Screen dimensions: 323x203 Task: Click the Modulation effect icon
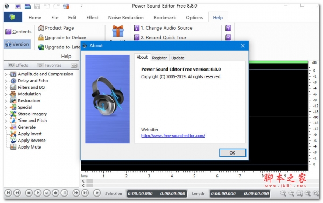coord(13,94)
